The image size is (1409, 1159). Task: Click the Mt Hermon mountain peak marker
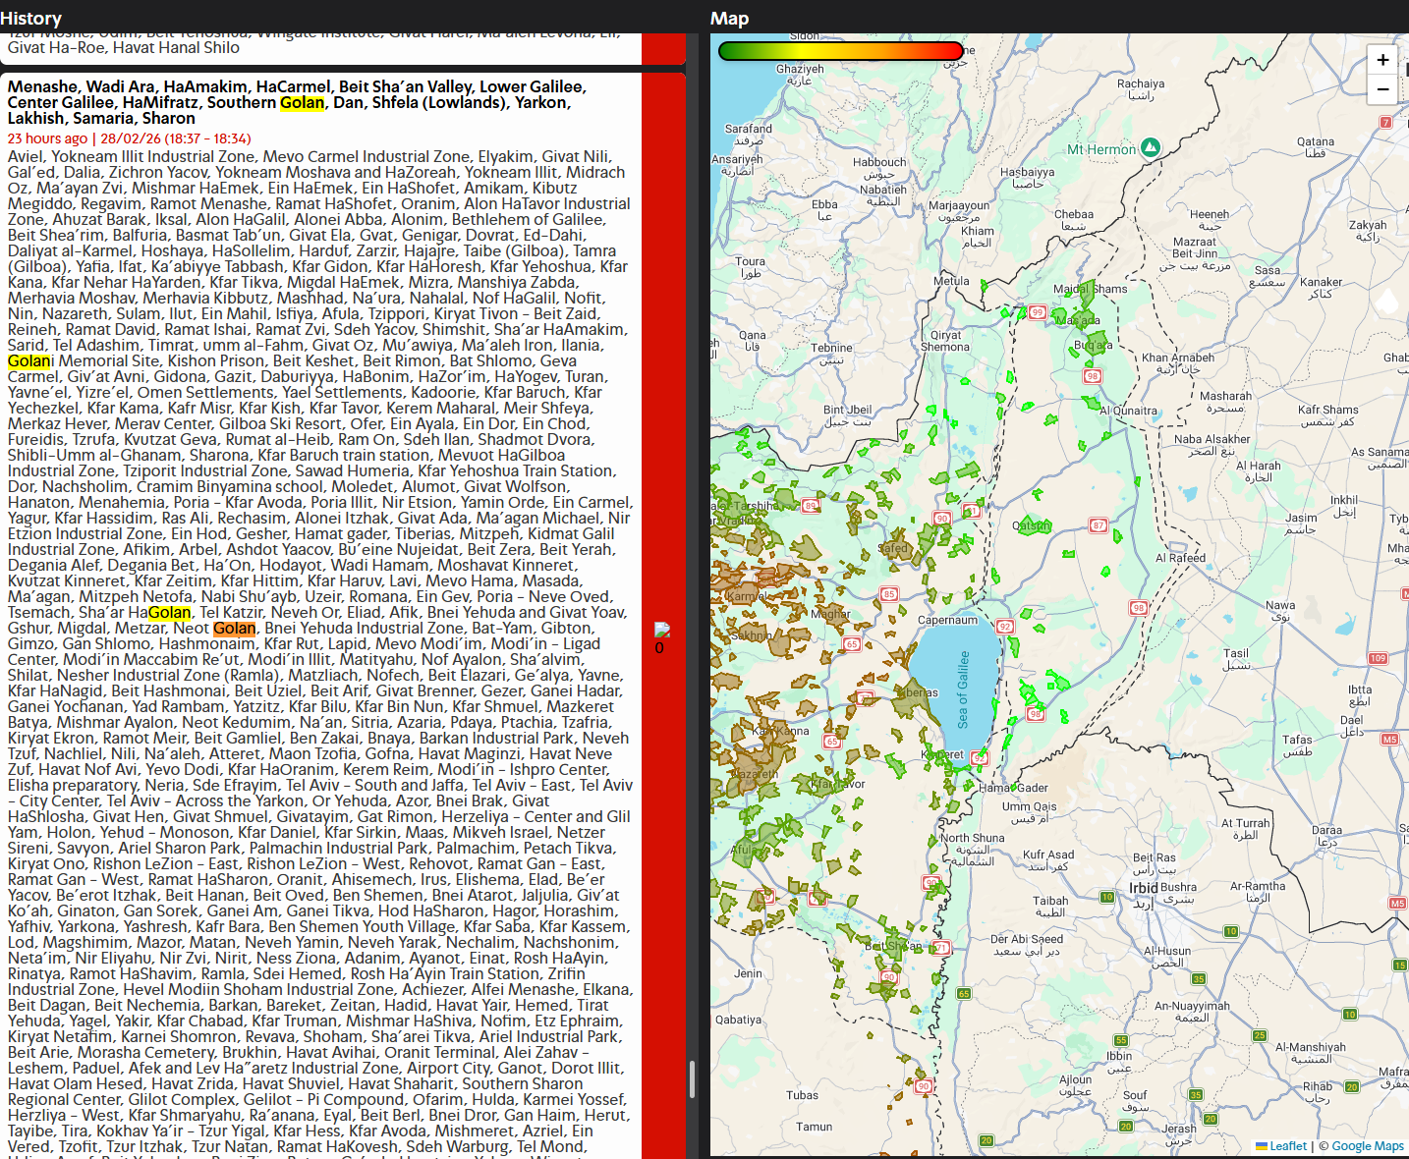point(1150,148)
